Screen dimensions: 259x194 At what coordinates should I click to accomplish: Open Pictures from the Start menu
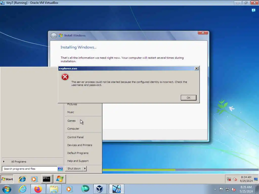point(72,104)
